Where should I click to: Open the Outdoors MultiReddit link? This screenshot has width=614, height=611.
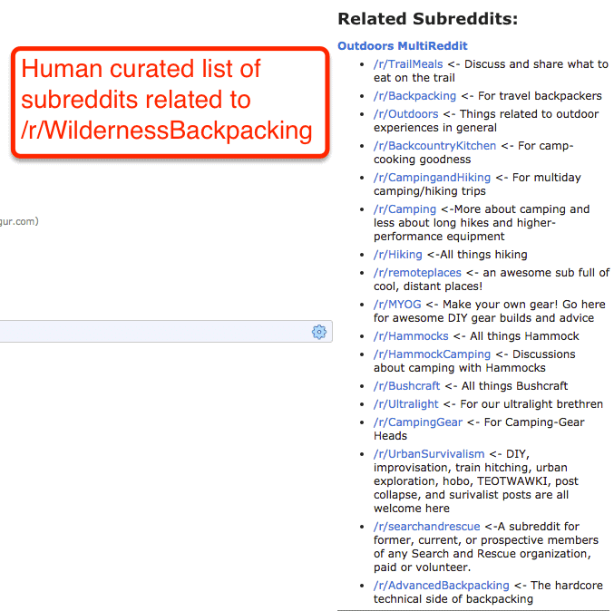pyautogui.click(x=403, y=46)
